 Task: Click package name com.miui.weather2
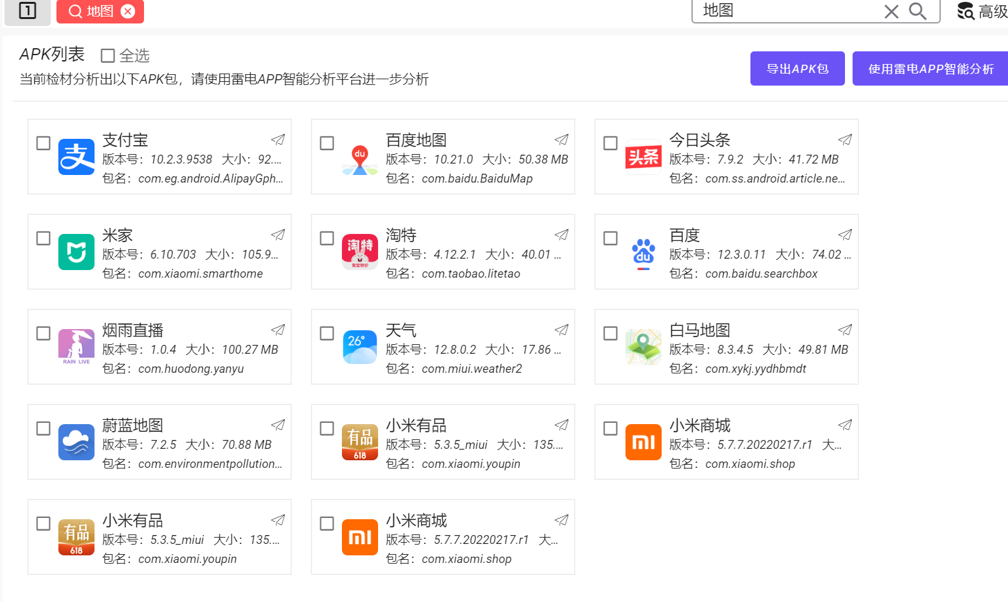point(472,369)
